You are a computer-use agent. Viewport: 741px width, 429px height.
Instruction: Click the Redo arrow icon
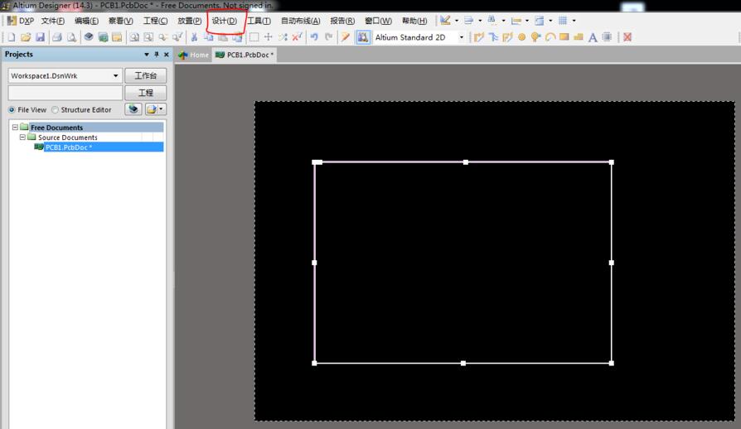[x=329, y=37]
